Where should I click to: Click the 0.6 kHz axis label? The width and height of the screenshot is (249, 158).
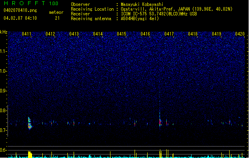(x=4, y=150)
